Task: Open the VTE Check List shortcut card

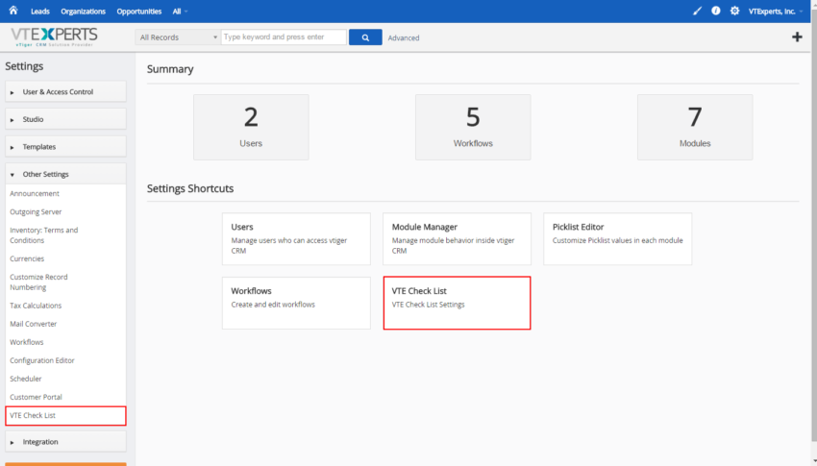Action: pos(457,303)
